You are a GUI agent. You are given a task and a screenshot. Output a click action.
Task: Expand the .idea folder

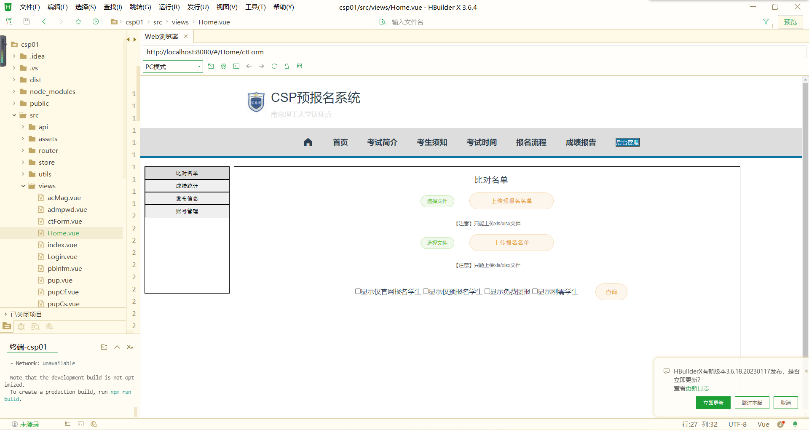coord(14,56)
